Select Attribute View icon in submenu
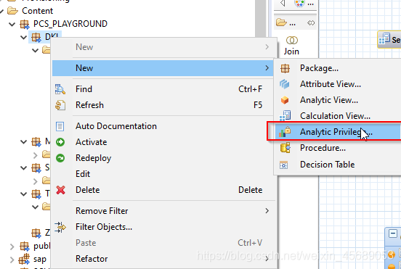This screenshot has width=401, height=269. (x=284, y=84)
